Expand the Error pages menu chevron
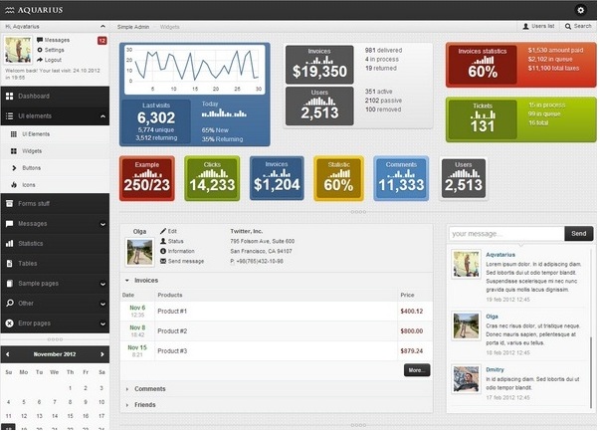The image size is (600, 431). coord(102,323)
